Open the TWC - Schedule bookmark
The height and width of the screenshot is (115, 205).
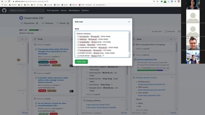pyautogui.click(x=85, y=5)
